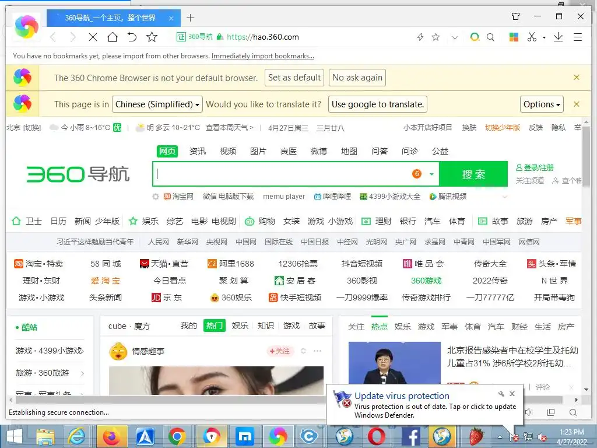Screen dimensions: 597x448
Task: Click Use google to translate button
Action: tap(378, 104)
